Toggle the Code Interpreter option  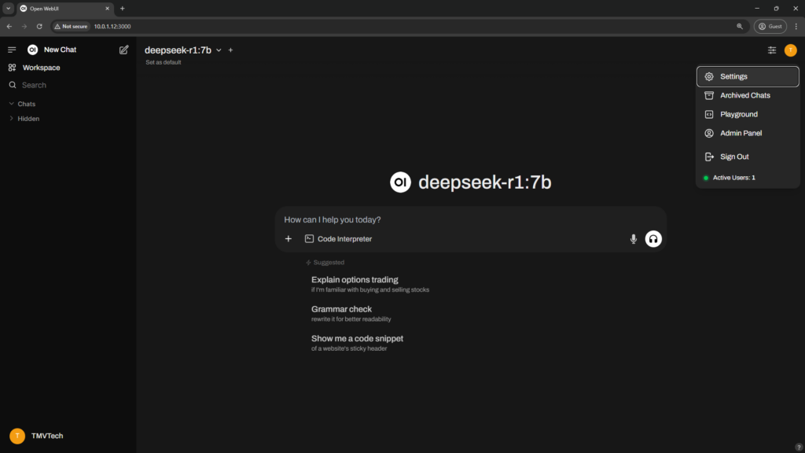pyautogui.click(x=339, y=239)
